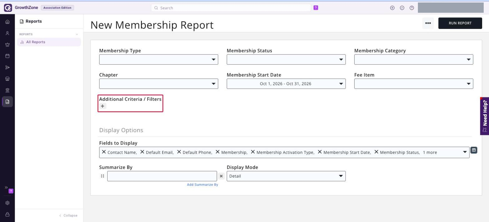
Task: Grab the Summarize By drag handle
Action: pyautogui.click(x=102, y=176)
